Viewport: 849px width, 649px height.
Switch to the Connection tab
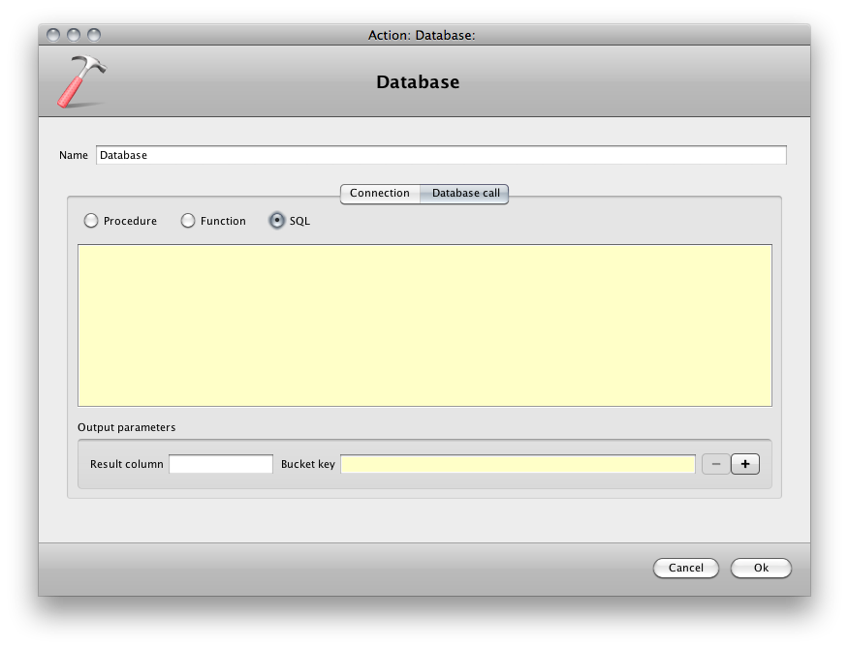click(x=380, y=193)
